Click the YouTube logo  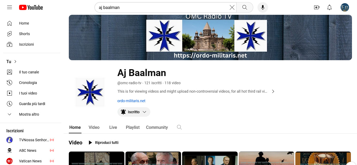(x=31, y=7)
